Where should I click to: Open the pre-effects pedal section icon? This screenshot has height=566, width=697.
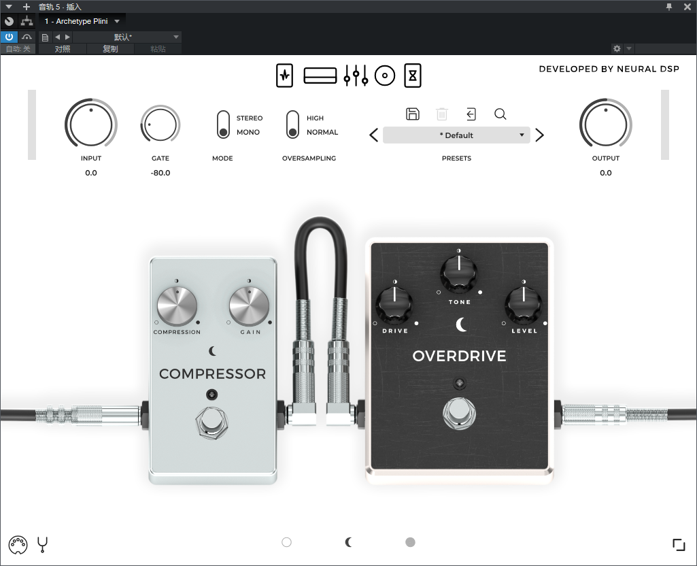284,76
